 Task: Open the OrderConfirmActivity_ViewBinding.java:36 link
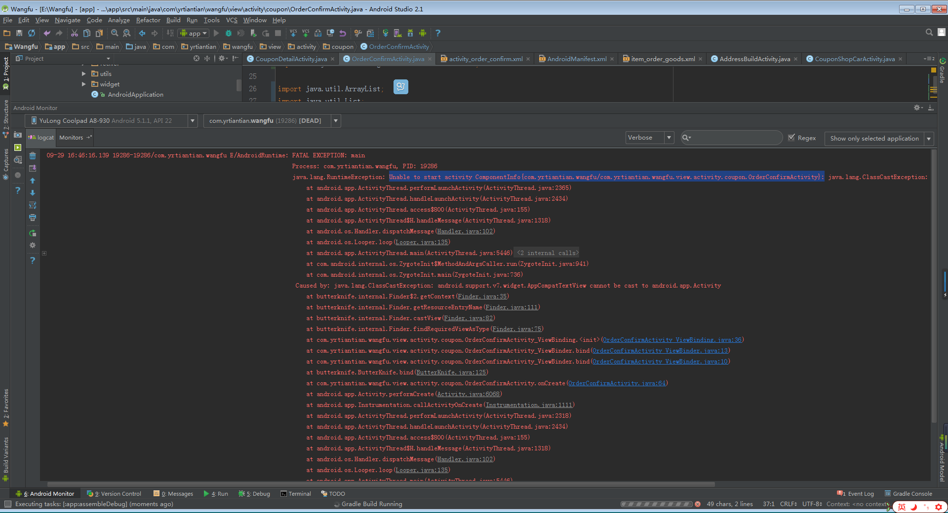pyautogui.click(x=672, y=340)
